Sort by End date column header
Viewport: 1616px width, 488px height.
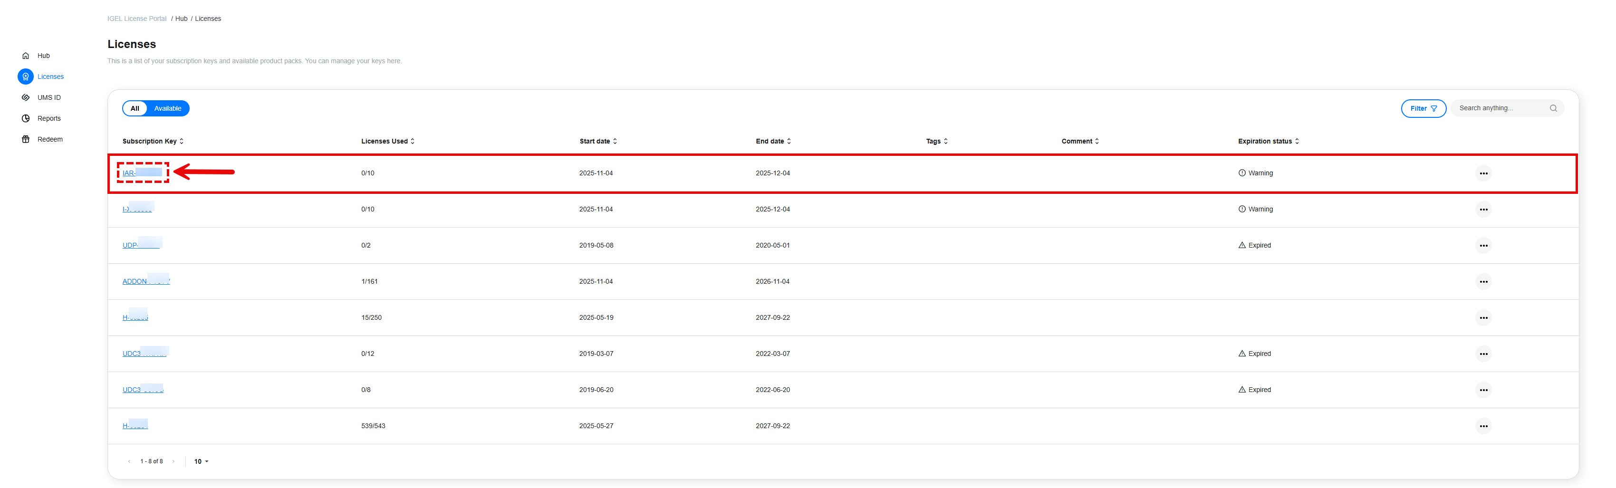point(773,142)
